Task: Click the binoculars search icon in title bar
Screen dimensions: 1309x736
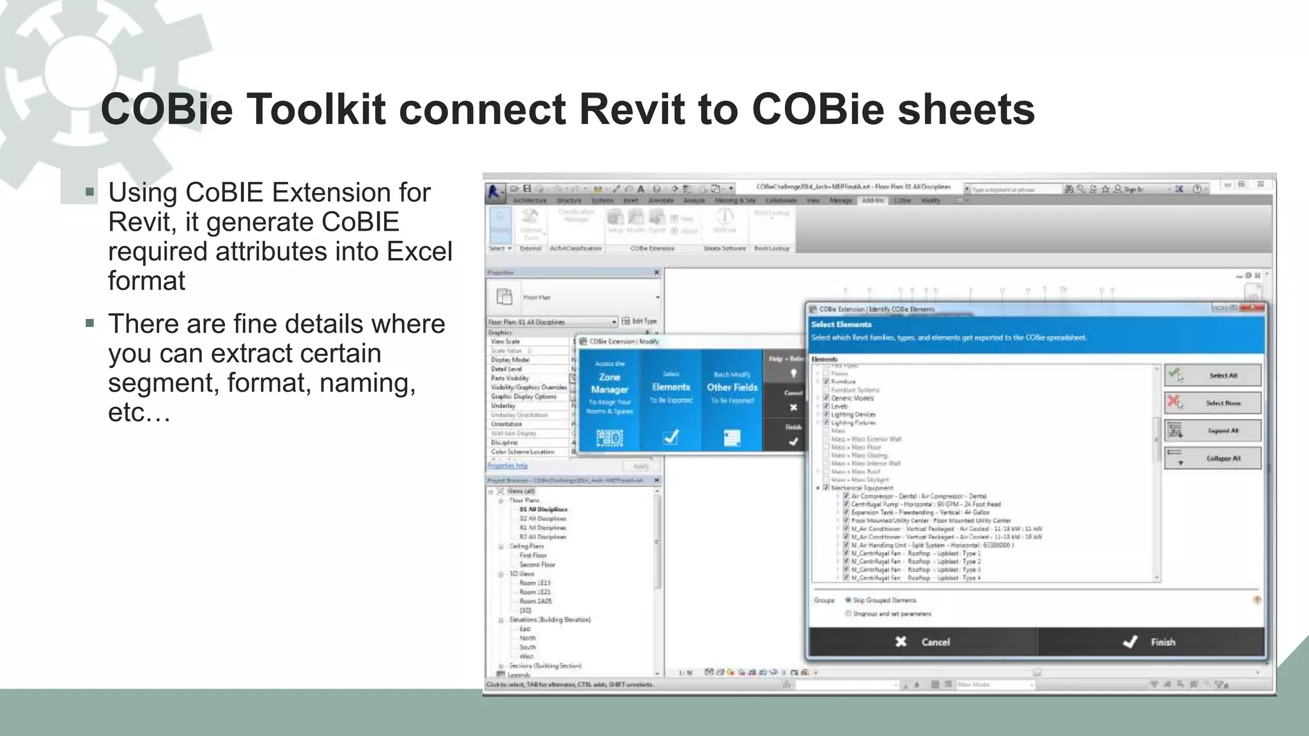Action: (x=1069, y=189)
